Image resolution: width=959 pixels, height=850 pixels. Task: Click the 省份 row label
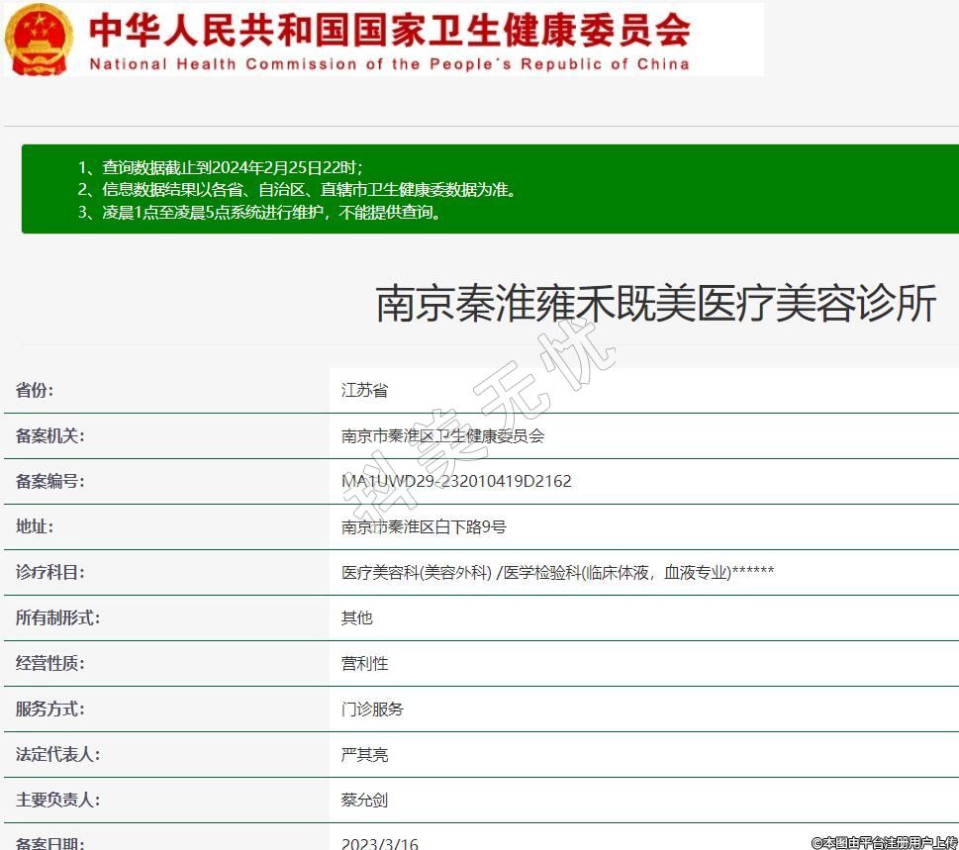click(35, 390)
